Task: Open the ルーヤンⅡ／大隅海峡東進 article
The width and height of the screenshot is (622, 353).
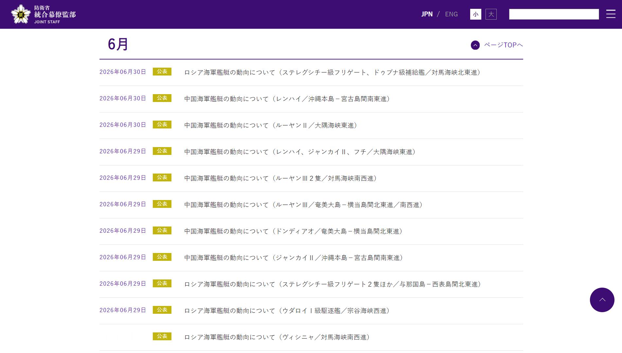Action: click(271, 126)
